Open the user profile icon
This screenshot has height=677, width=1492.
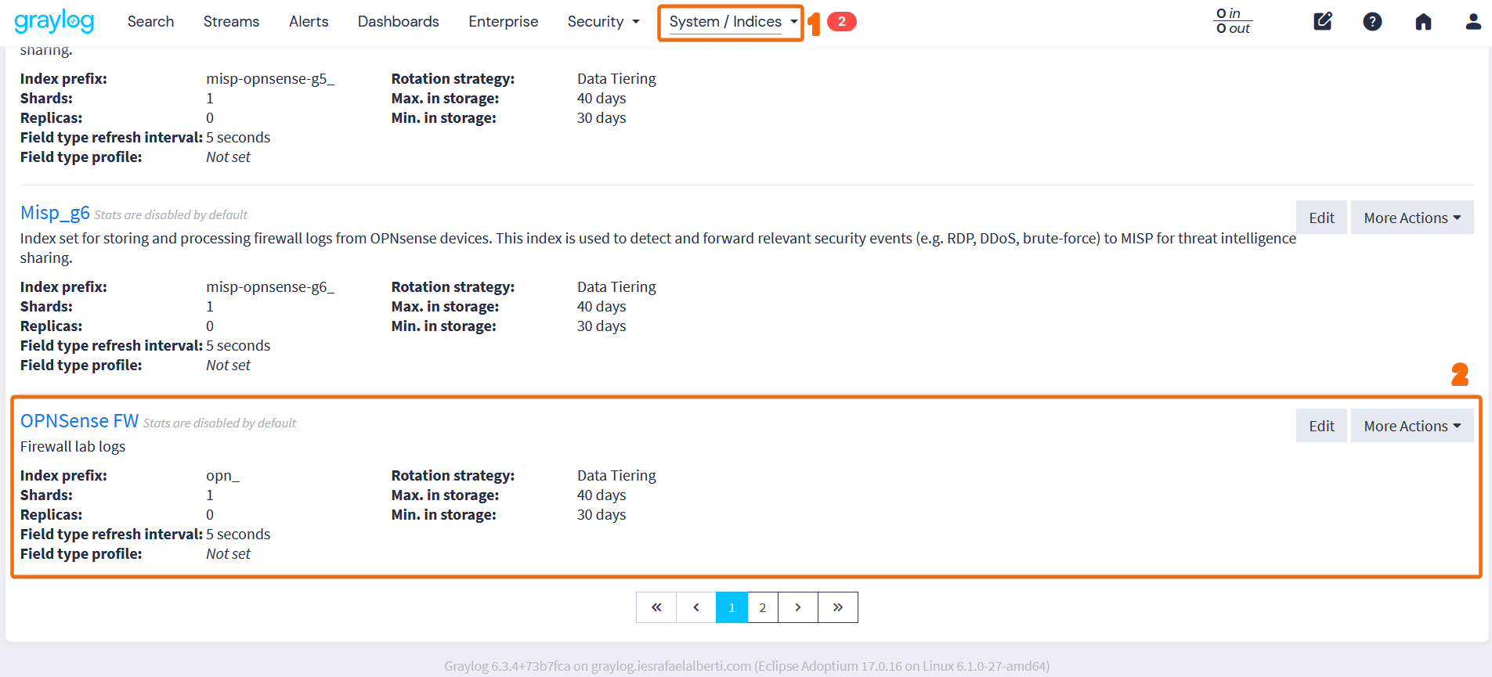[1473, 21]
